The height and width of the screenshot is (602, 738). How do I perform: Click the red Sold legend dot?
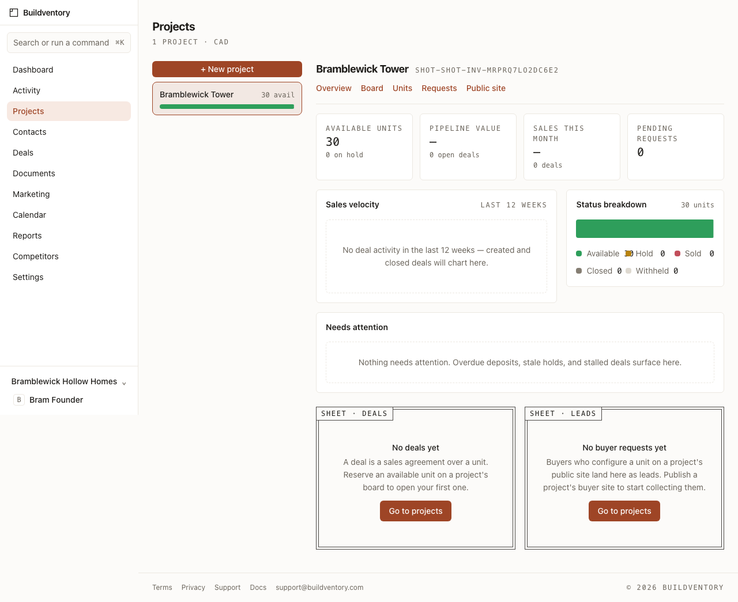(677, 253)
